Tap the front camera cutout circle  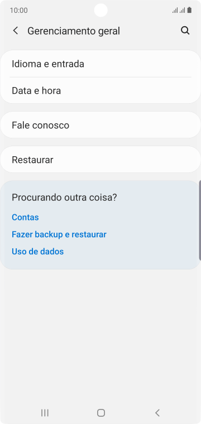click(101, 10)
